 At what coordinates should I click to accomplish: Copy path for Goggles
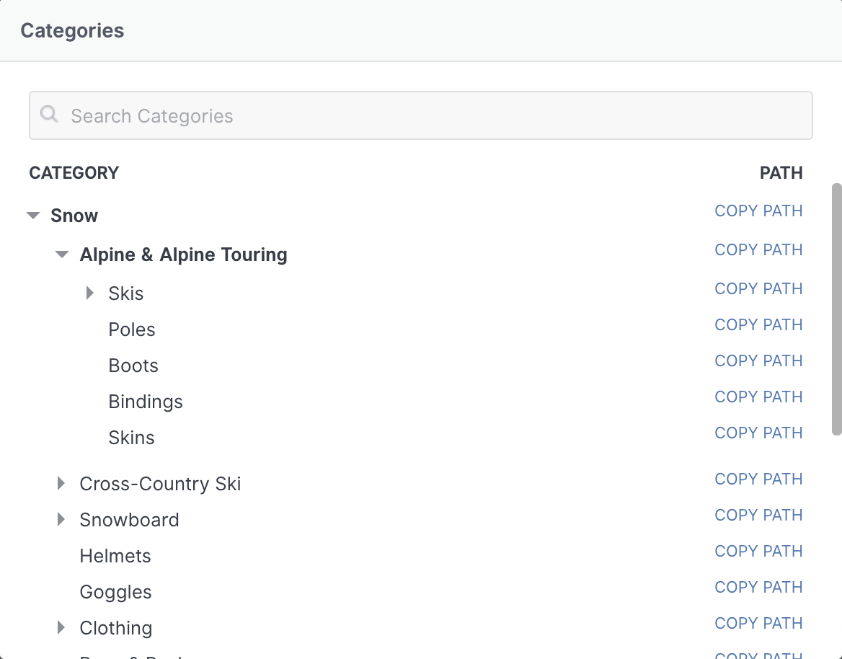758,588
